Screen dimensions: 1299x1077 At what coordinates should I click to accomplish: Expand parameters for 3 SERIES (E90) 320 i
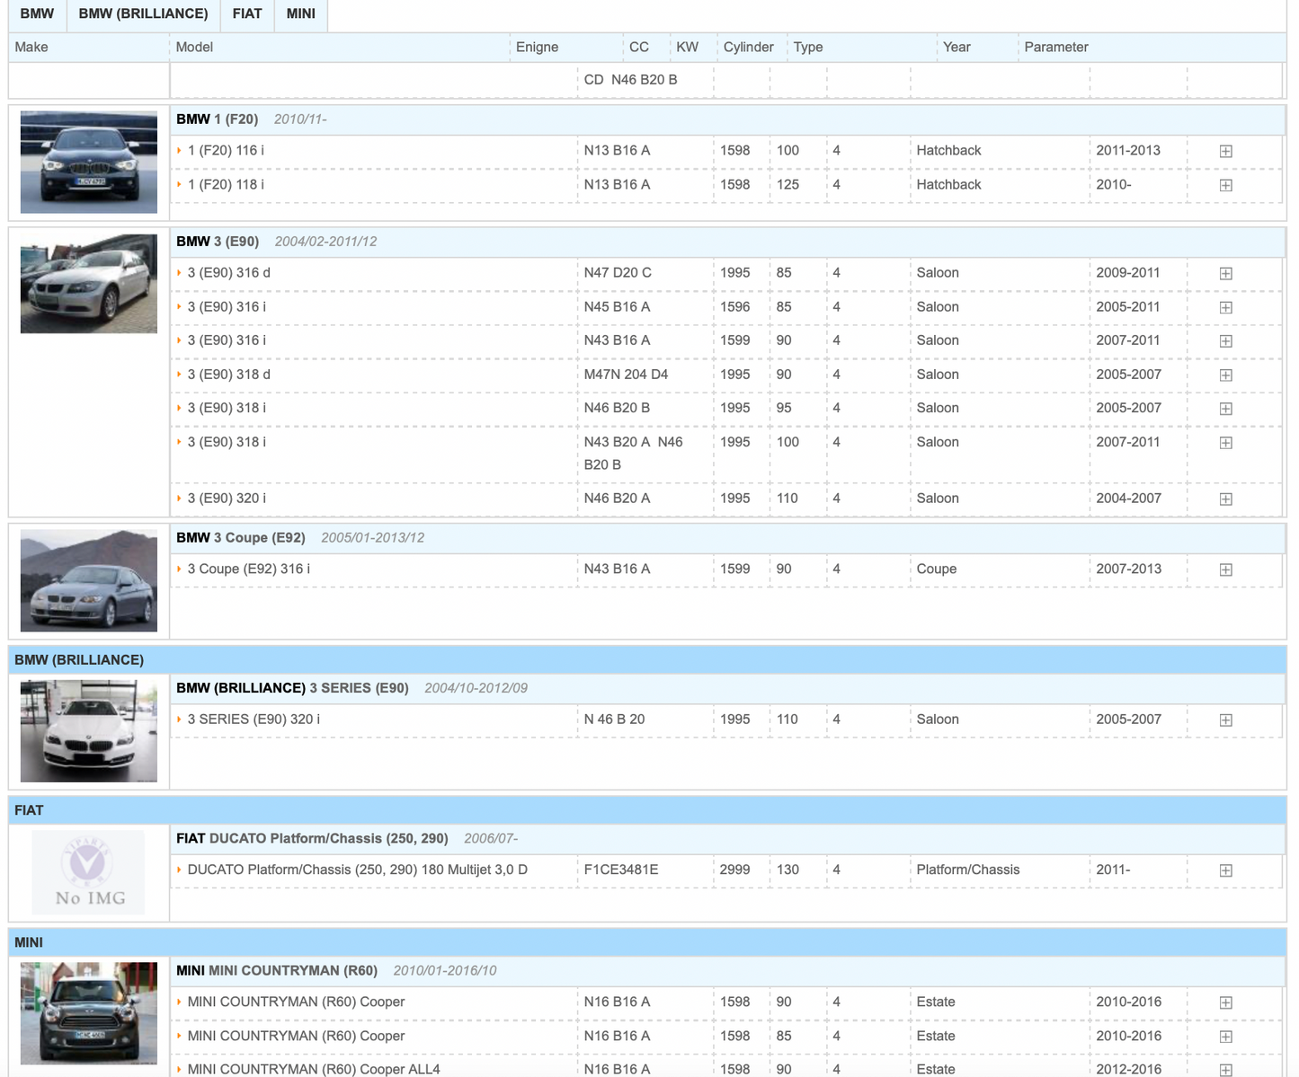[1225, 719]
